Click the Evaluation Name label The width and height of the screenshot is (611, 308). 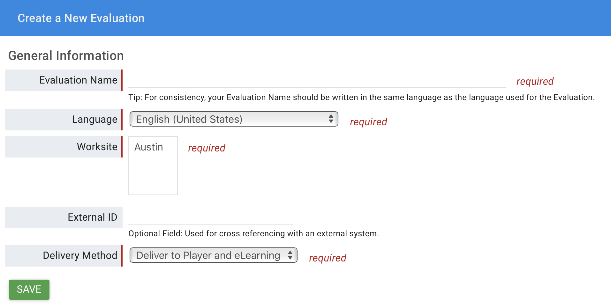tap(78, 80)
